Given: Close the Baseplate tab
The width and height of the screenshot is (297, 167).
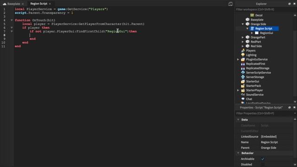Looking at the screenshot, I should [x=23, y=4].
